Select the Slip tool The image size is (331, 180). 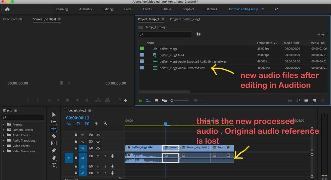pos(54,143)
